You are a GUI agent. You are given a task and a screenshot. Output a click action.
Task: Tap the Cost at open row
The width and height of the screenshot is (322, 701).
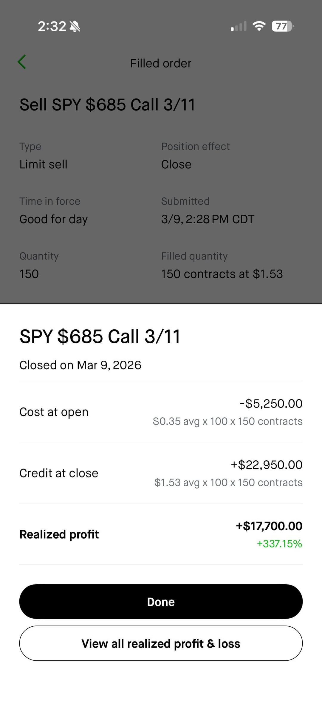(x=161, y=412)
